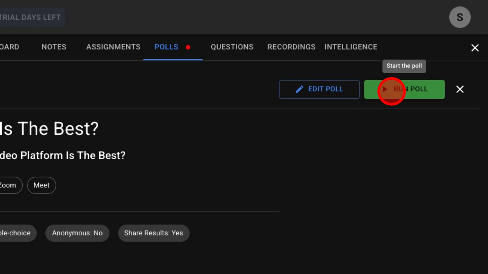Click the poll question text above the options
The image size is (488, 274).
point(63,155)
